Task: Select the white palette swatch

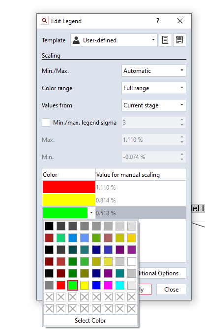Action: pos(132,262)
